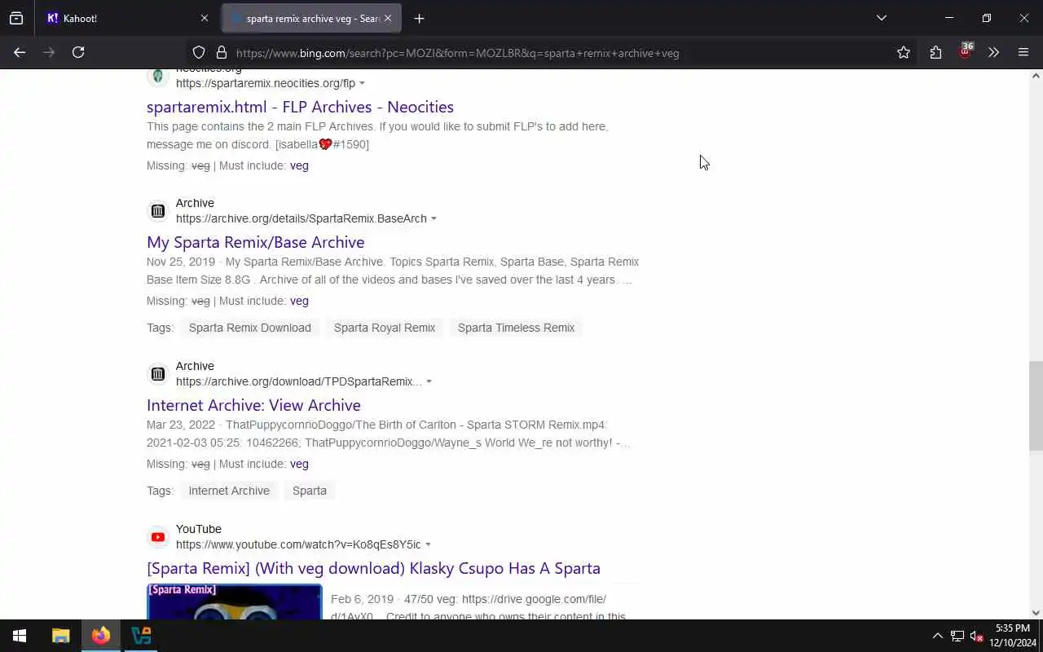Open the clock showing 5:35 PM

point(1012,636)
